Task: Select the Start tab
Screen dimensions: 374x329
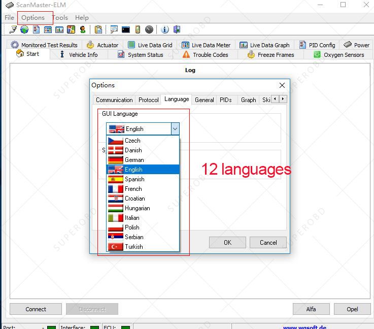Action: tap(28, 54)
